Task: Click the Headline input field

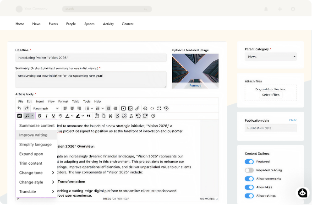Action: (91, 58)
